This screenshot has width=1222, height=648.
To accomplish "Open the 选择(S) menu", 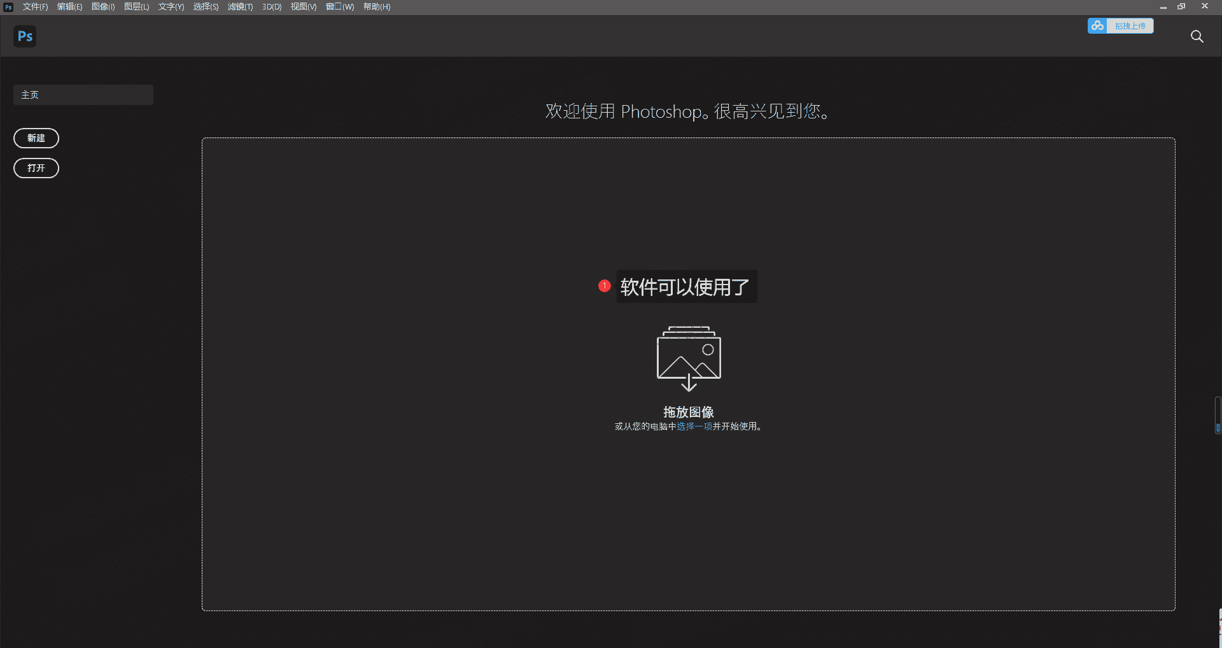I will 206,7.
